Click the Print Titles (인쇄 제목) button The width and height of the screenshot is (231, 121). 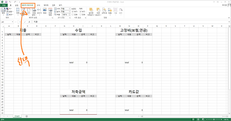(x=50, y=12)
